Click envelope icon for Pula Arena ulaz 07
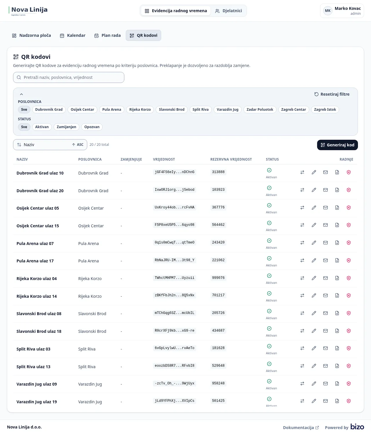Image resolution: width=371 pixels, height=434 pixels. (x=325, y=243)
